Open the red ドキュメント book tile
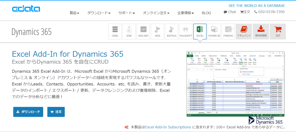Image resolution: width=296 pixels, height=132 pixels. coord(244,31)
